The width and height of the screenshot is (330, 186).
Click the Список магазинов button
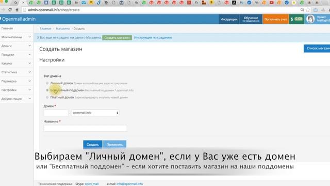[x=317, y=48]
